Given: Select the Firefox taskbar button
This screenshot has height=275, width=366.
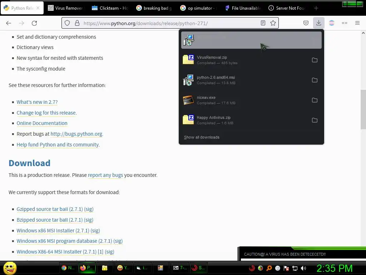Looking at the screenshot, I should point(86,268).
